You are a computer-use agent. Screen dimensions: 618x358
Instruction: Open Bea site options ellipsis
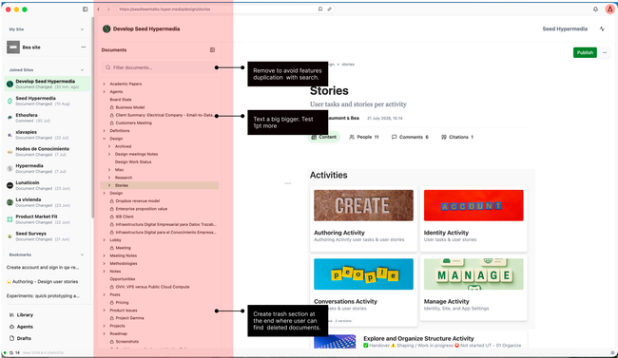(x=84, y=47)
